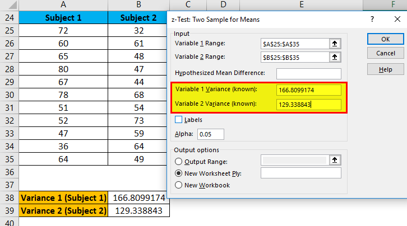This screenshot has height=226, width=407.
Task: Collapse dialog via Variable 2 Range arrow icon
Action: pos(335,57)
